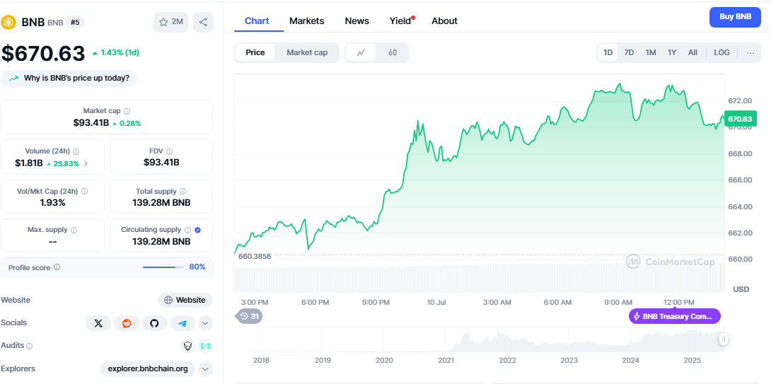This screenshot has width=771, height=384.
Task: Open the GitHub social link
Action: point(155,323)
